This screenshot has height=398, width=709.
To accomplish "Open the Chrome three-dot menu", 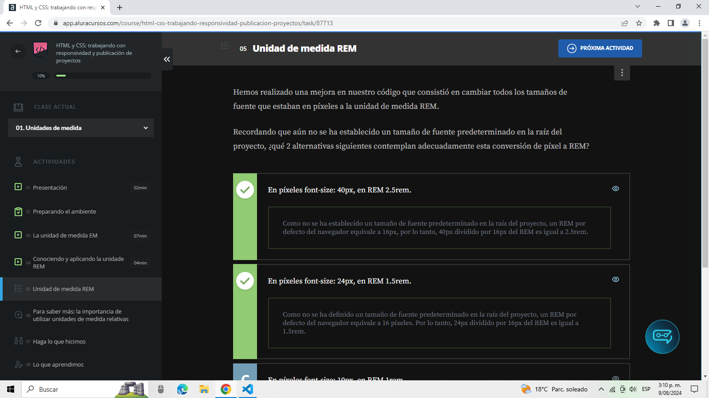I will pos(700,23).
